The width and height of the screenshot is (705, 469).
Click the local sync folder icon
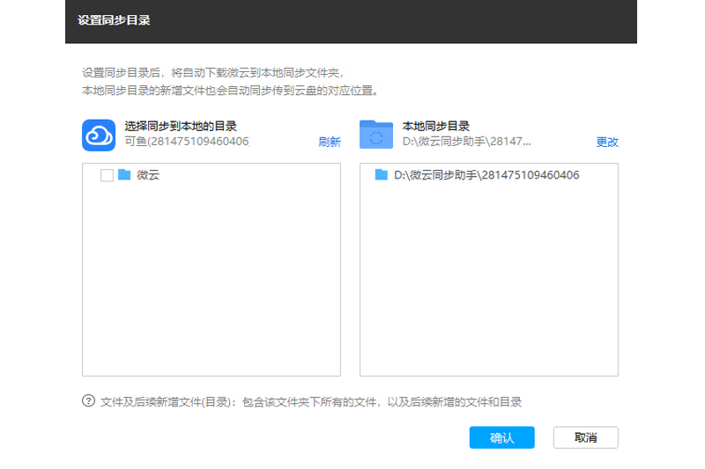pos(376,135)
